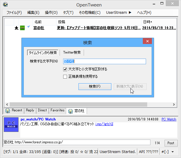Click the OpenTween app icon in title bar

(x=5, y=5)
